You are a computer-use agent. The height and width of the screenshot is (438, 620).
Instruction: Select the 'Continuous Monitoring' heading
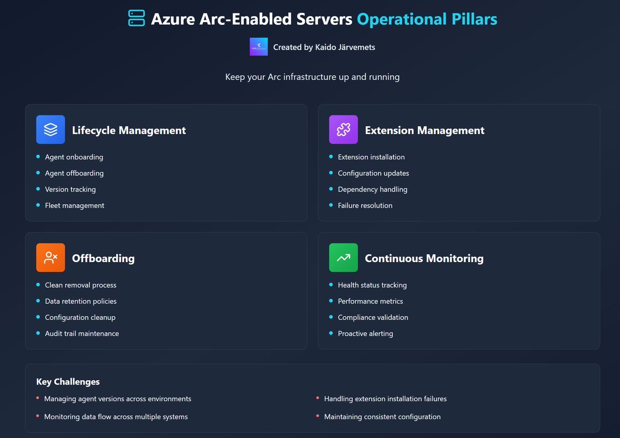424,258
